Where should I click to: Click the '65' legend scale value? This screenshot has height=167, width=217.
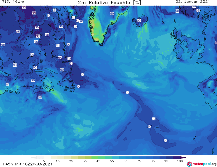click(126, 161)
